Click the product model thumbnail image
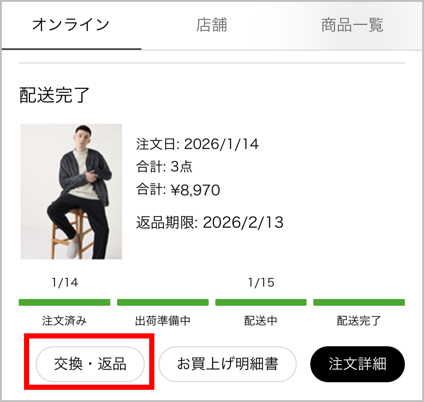The image size is (424, 402). coord(71,191)
